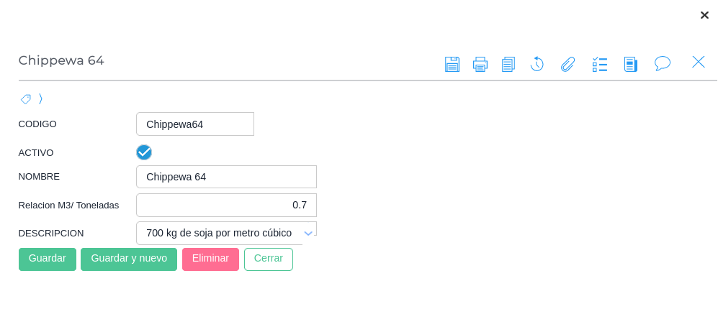Open the comments speech bubble icon

663,63
